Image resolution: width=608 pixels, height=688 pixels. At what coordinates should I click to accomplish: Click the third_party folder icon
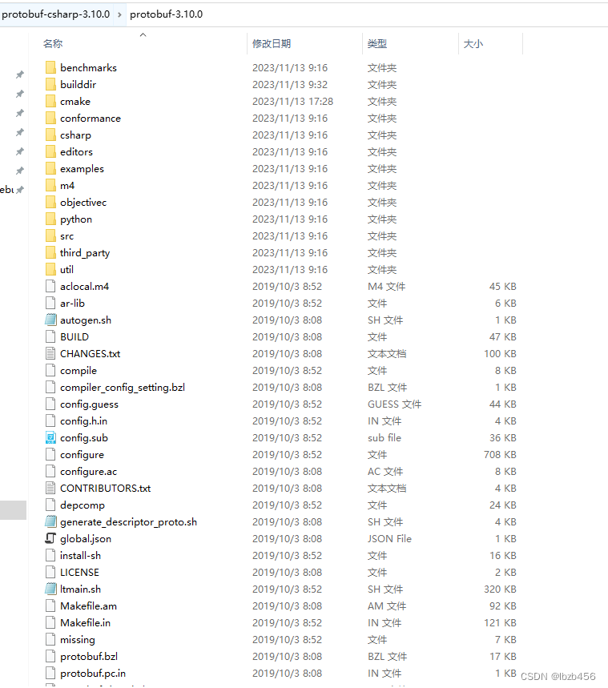pyautogui.click(x=50, y=253)
